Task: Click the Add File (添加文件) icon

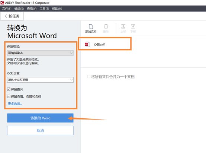Action: tap(91, 26)
